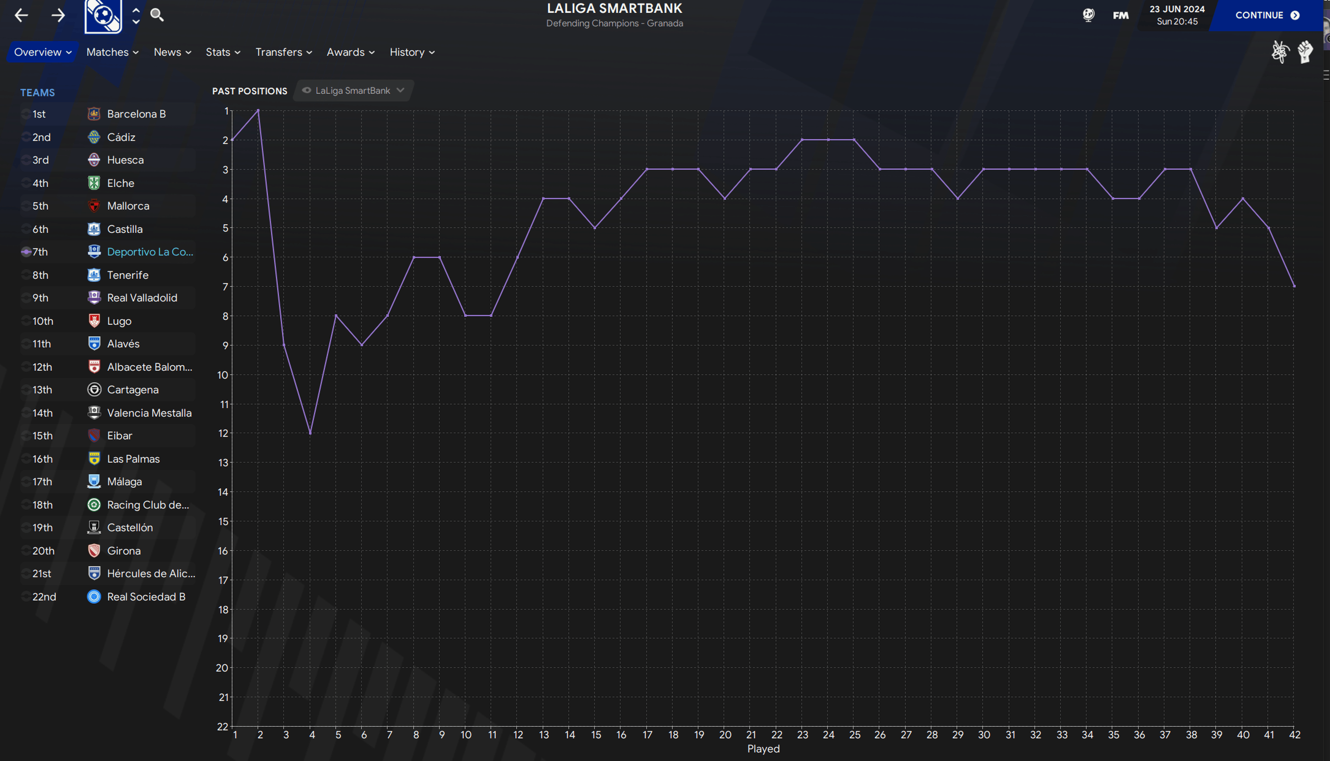Click the competition switcher up-down arrows
Screen dimensions: 1330x761
click(136, 15)
